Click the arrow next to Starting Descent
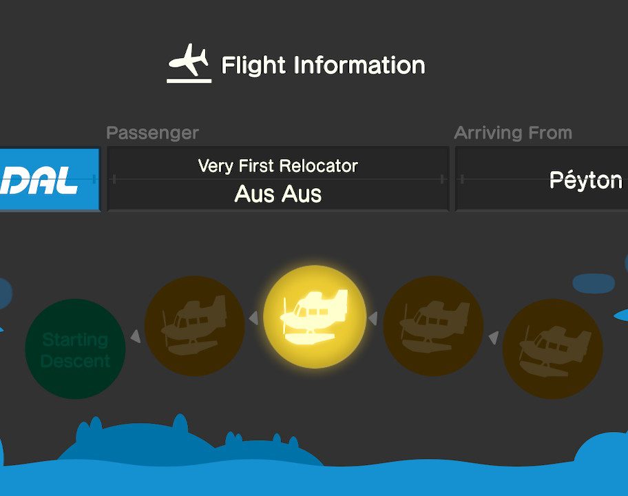Viewport: 628px width, 496px height. pos(136,336)
